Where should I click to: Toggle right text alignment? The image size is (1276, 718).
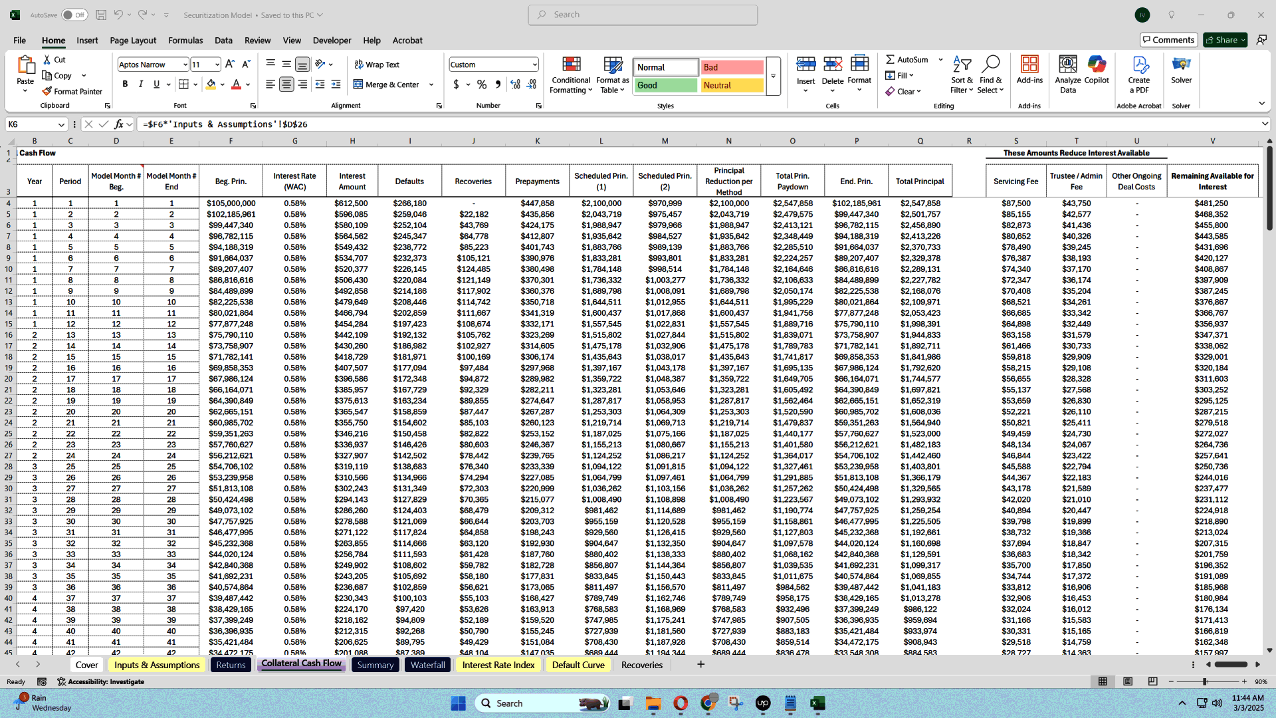pyautogui.click(x=302, y=84)
